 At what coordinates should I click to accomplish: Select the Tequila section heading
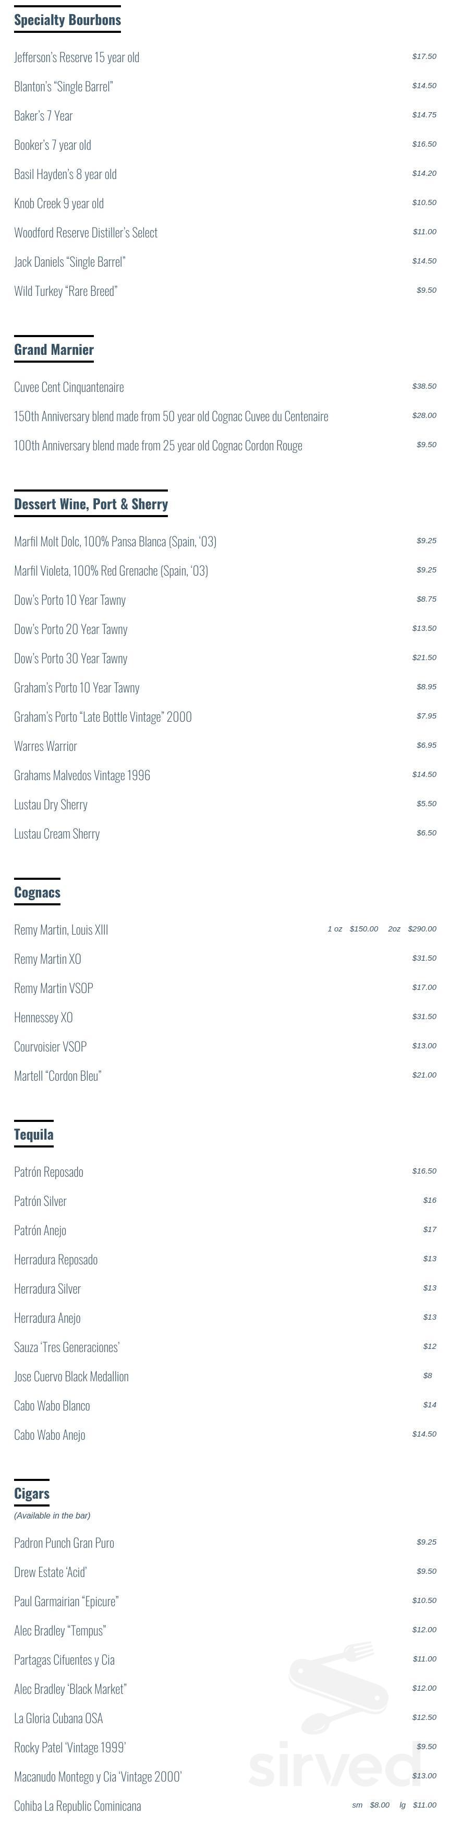33,1134
